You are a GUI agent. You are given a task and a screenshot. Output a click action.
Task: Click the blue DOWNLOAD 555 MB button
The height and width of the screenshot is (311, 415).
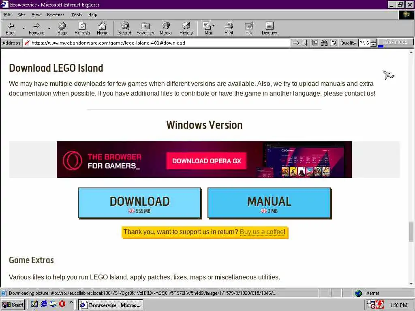(139, 203)
